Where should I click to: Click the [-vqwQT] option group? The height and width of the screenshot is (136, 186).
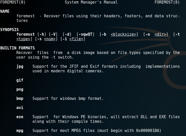tap(85, 34)
